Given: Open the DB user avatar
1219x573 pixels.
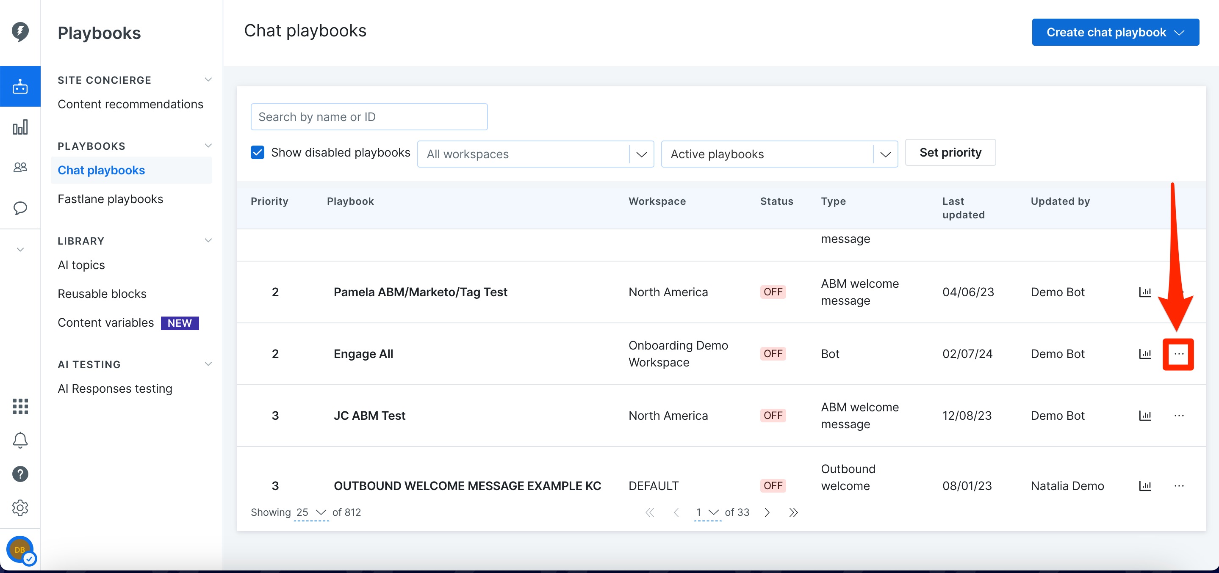Looking at the screenshot, I should [20, 550].
